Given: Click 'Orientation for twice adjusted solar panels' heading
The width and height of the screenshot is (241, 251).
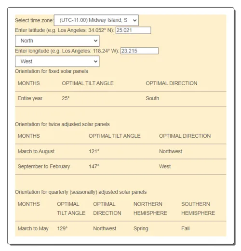Looking at the screenshot, I should coord(62,124).
